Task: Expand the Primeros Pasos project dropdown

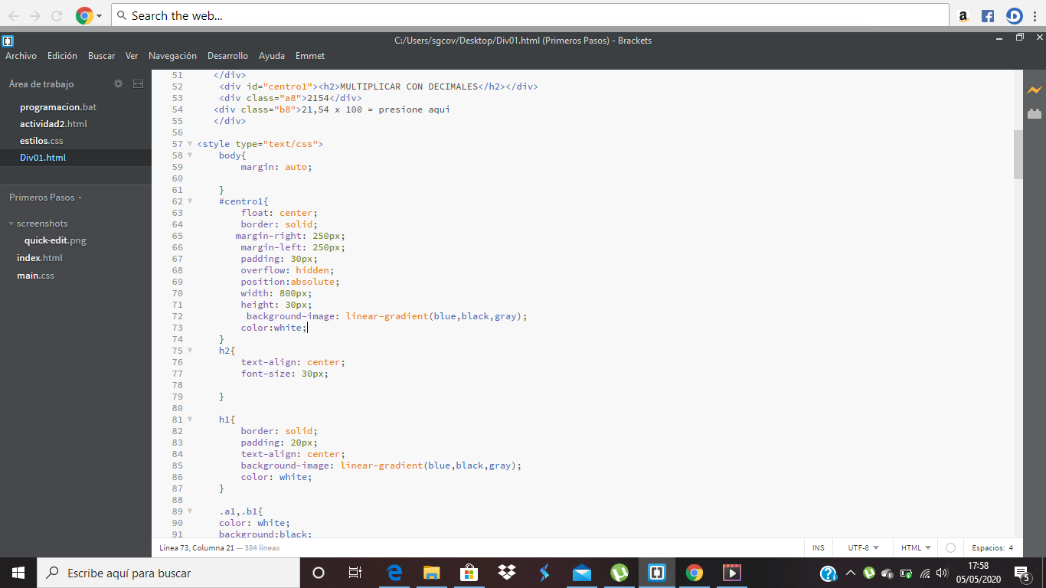Action: tap(46, 198)
